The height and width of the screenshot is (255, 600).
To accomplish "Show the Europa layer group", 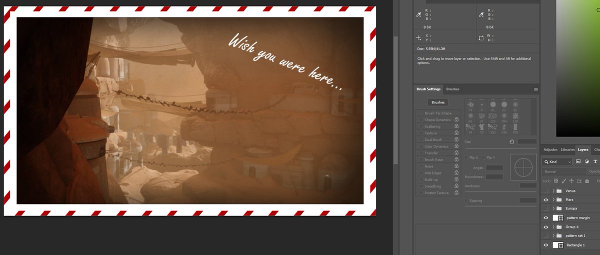I will point(545,208).
